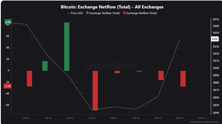222x124 pixels.
Task: Click the red legend circle marker
Action: 124,13
